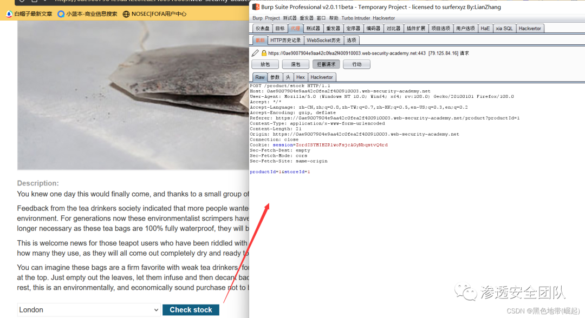This screenshot has width=585, height=318.
Task: Click the NOSEC|FOFA bookmark globe icon
Action: [x=126, y=14]
